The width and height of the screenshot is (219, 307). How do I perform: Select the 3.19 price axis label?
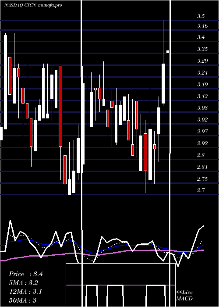tap(202, 84)
